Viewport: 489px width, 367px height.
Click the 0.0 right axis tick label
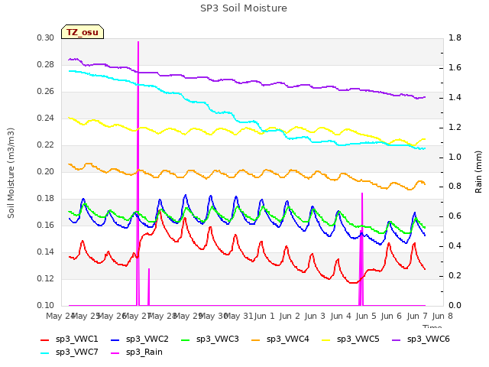(x=455, y=305)
